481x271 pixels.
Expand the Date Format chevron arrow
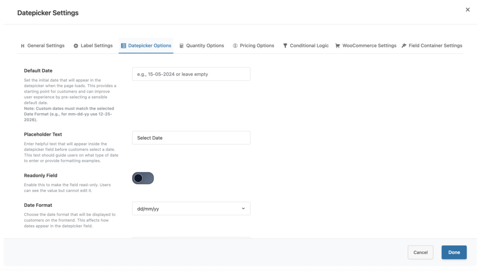click(x=243, y=209)
